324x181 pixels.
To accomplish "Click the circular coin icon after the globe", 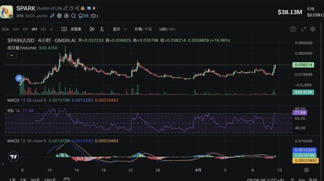I will 66,16.
